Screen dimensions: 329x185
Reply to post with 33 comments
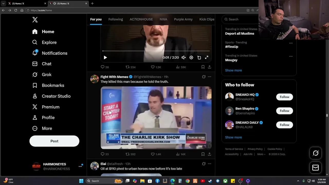pyautogui.click(x=105, y=154)
